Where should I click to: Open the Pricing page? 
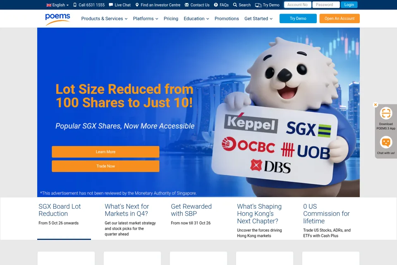(171, 19)
